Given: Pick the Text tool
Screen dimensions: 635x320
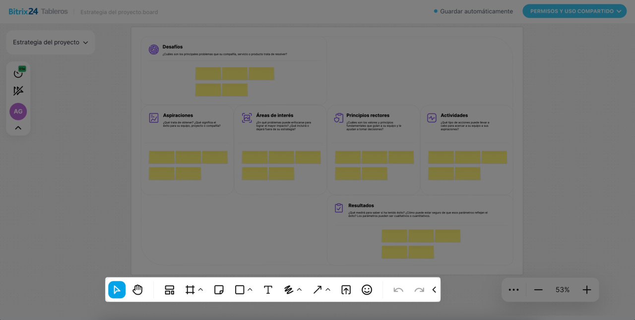Looking at the screenshot, I should (x=268, y=290).
